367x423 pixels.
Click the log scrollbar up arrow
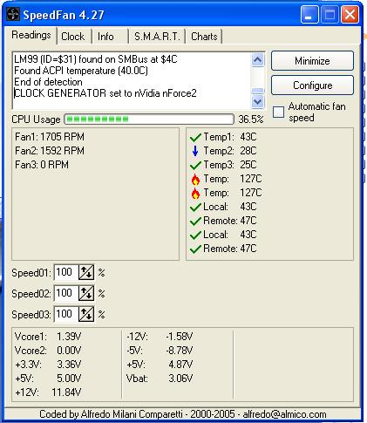click(x=258, y=60)
